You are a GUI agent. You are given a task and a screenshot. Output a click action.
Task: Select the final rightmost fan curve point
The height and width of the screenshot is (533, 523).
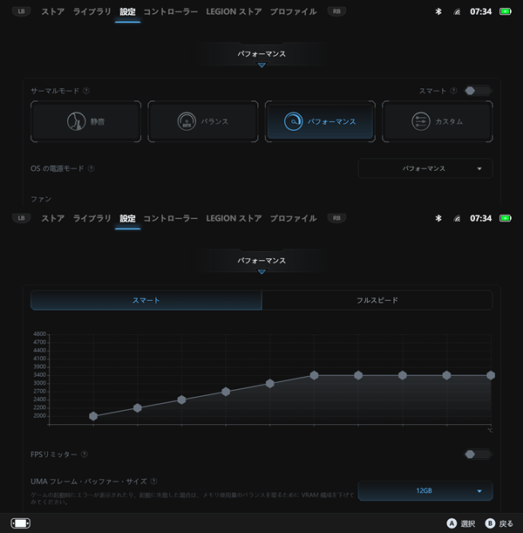(x=491, y=375)
